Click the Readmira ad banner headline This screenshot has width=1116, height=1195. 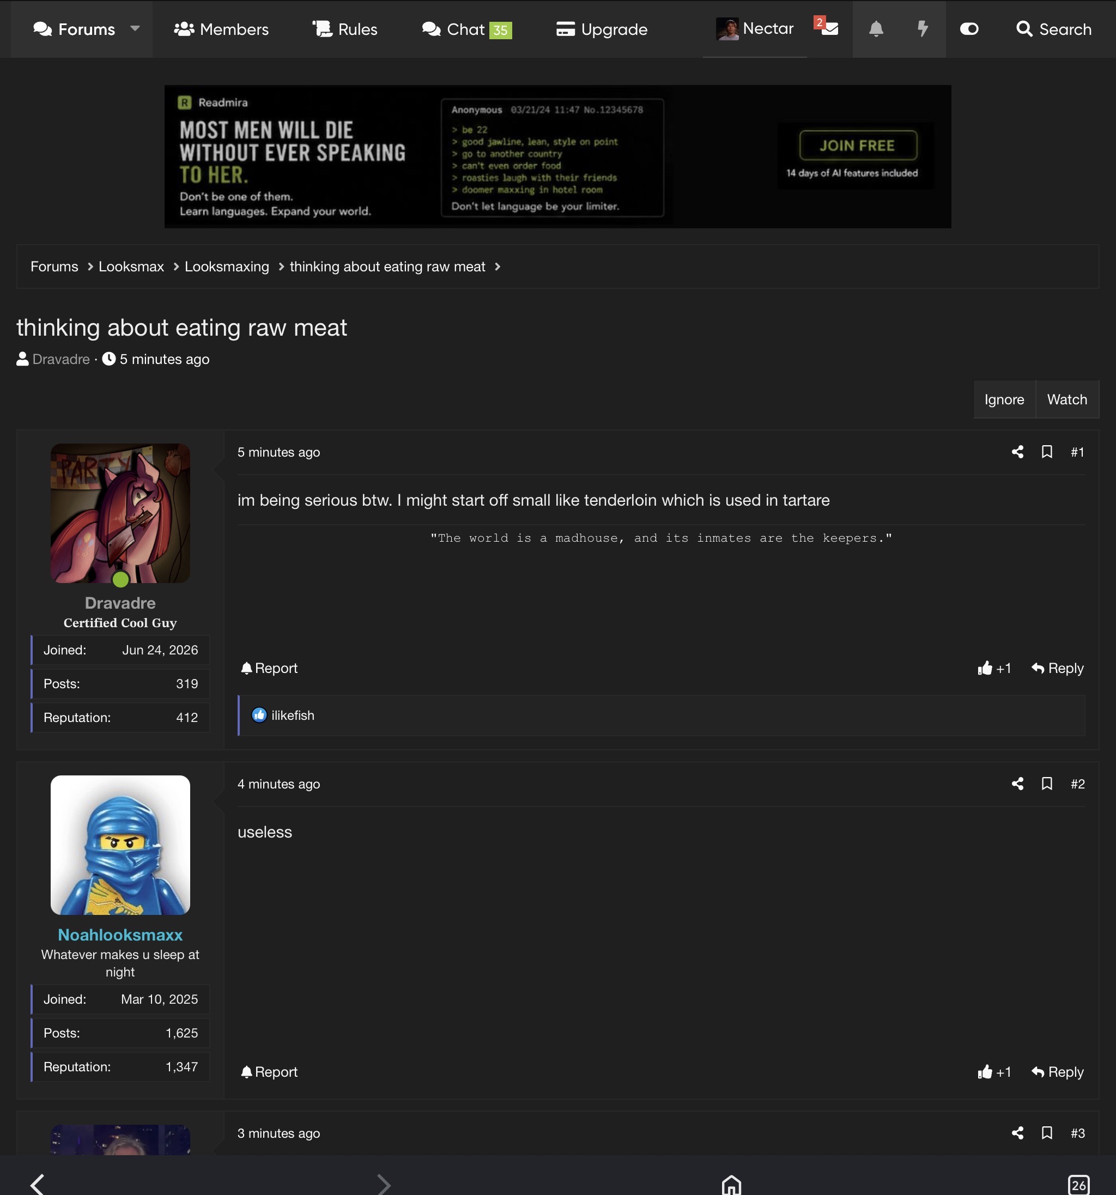tap(292, 152)
